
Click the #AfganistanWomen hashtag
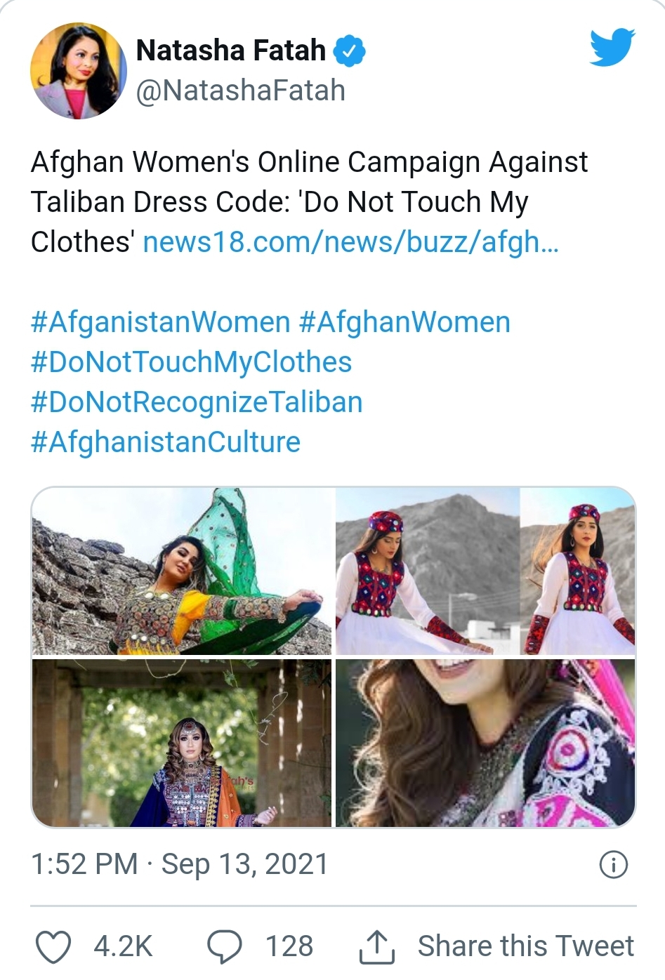click(161, 322)
